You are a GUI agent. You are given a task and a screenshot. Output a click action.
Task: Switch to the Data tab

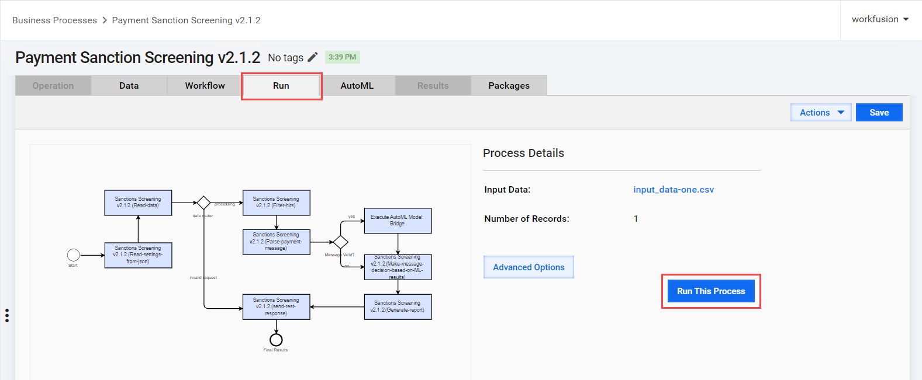pyautogui.click(x=129, y=85)
